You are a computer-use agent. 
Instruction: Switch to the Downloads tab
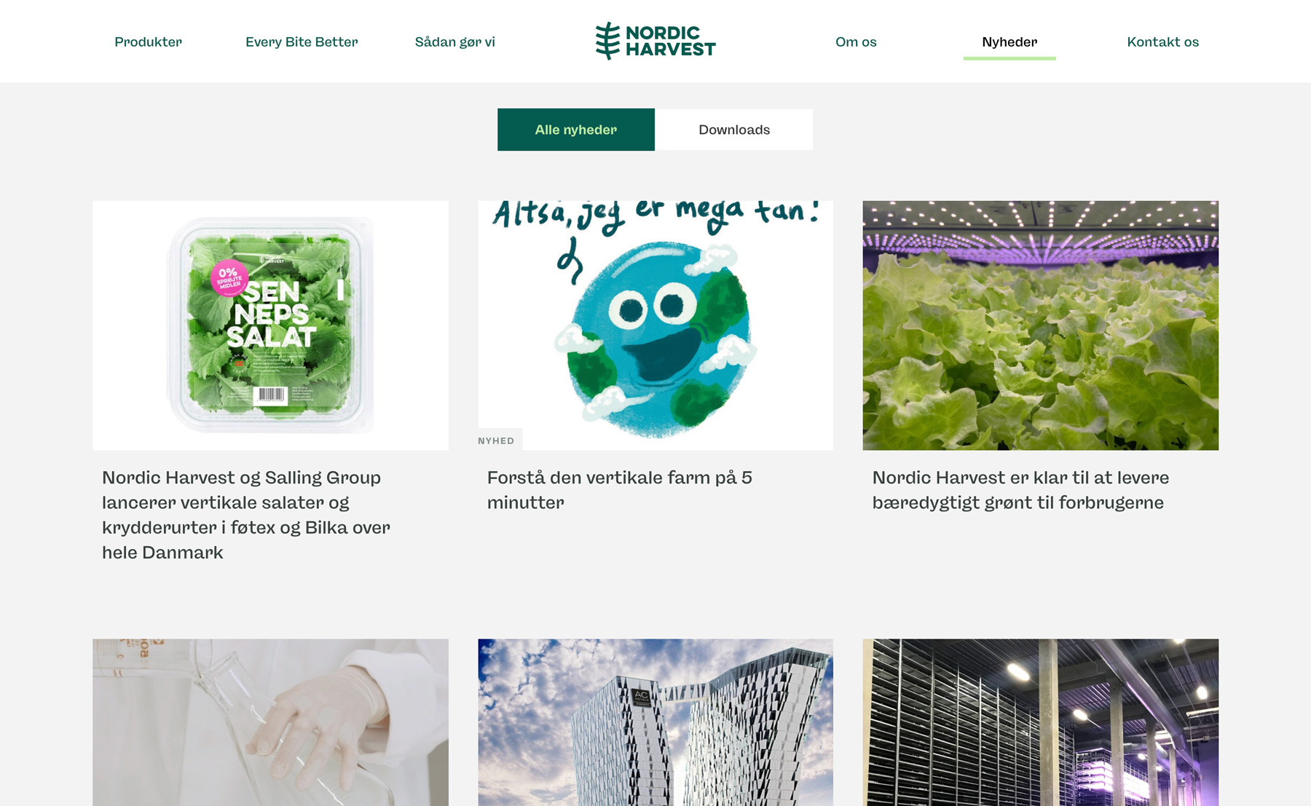click(734, 129)
